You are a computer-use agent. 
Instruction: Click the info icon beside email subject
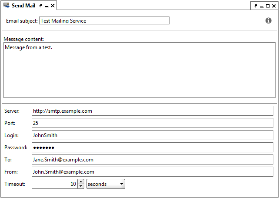[x=268, y=21]
